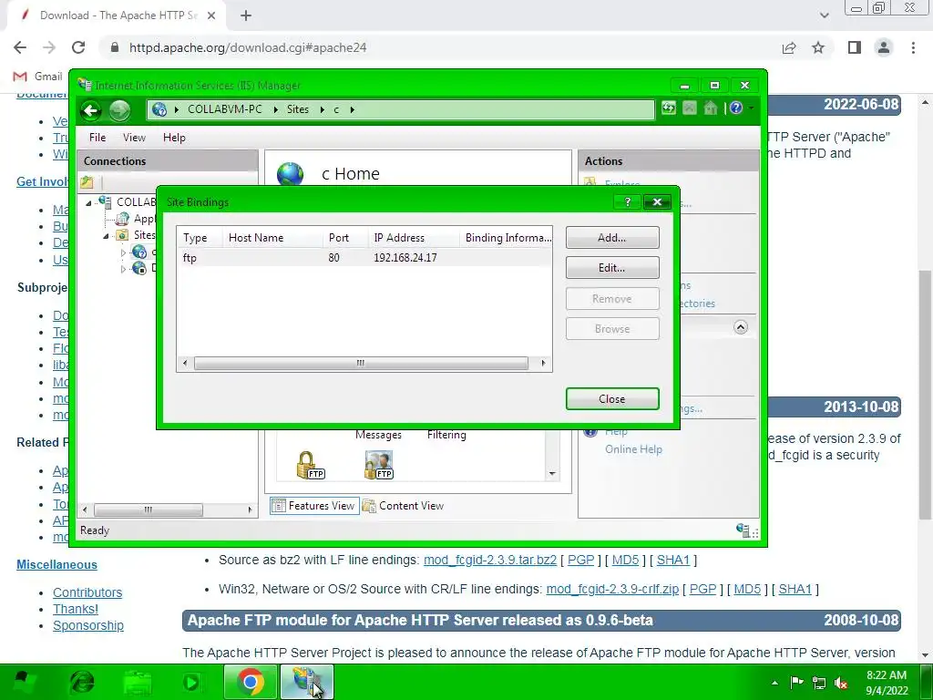Viewport: 933px width, 700px height.
Task: Bookmark this page with the star icon
Action: click(x=818, y=47)
